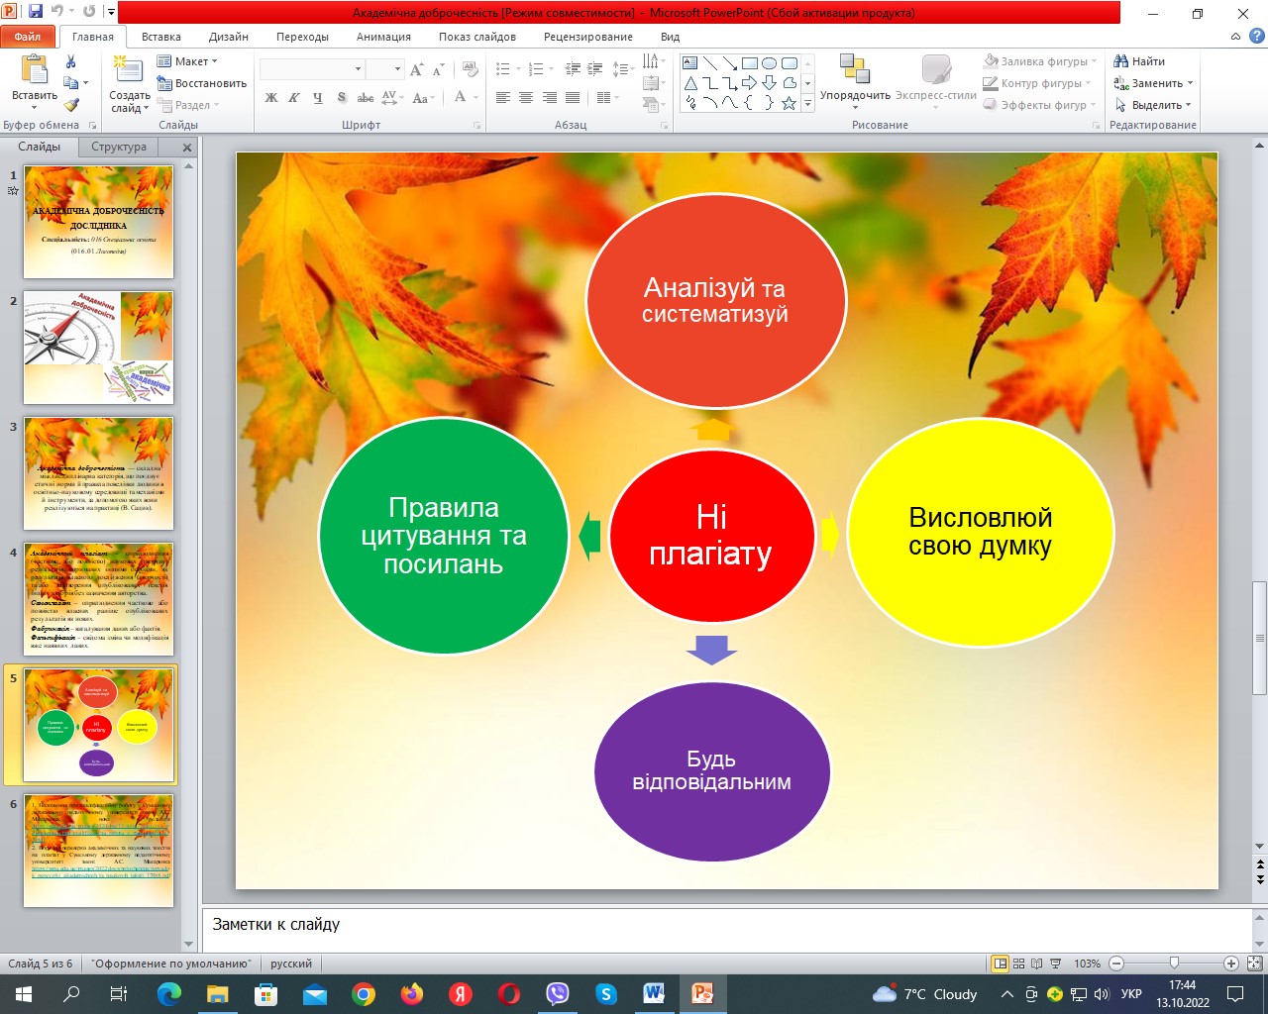Screen dimensions: 1268x1014
Task: Switch to the Структура pane tab
Action: 119,147
